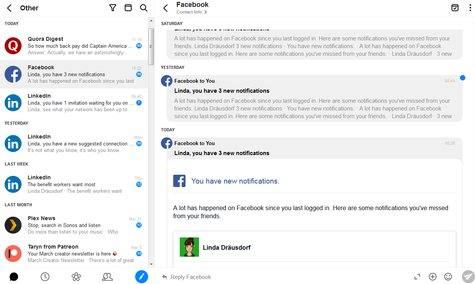The image size is (475, 284).
Task: Send the reply with paper plane button
Action: pyautogui.click(x=468, y=277)
